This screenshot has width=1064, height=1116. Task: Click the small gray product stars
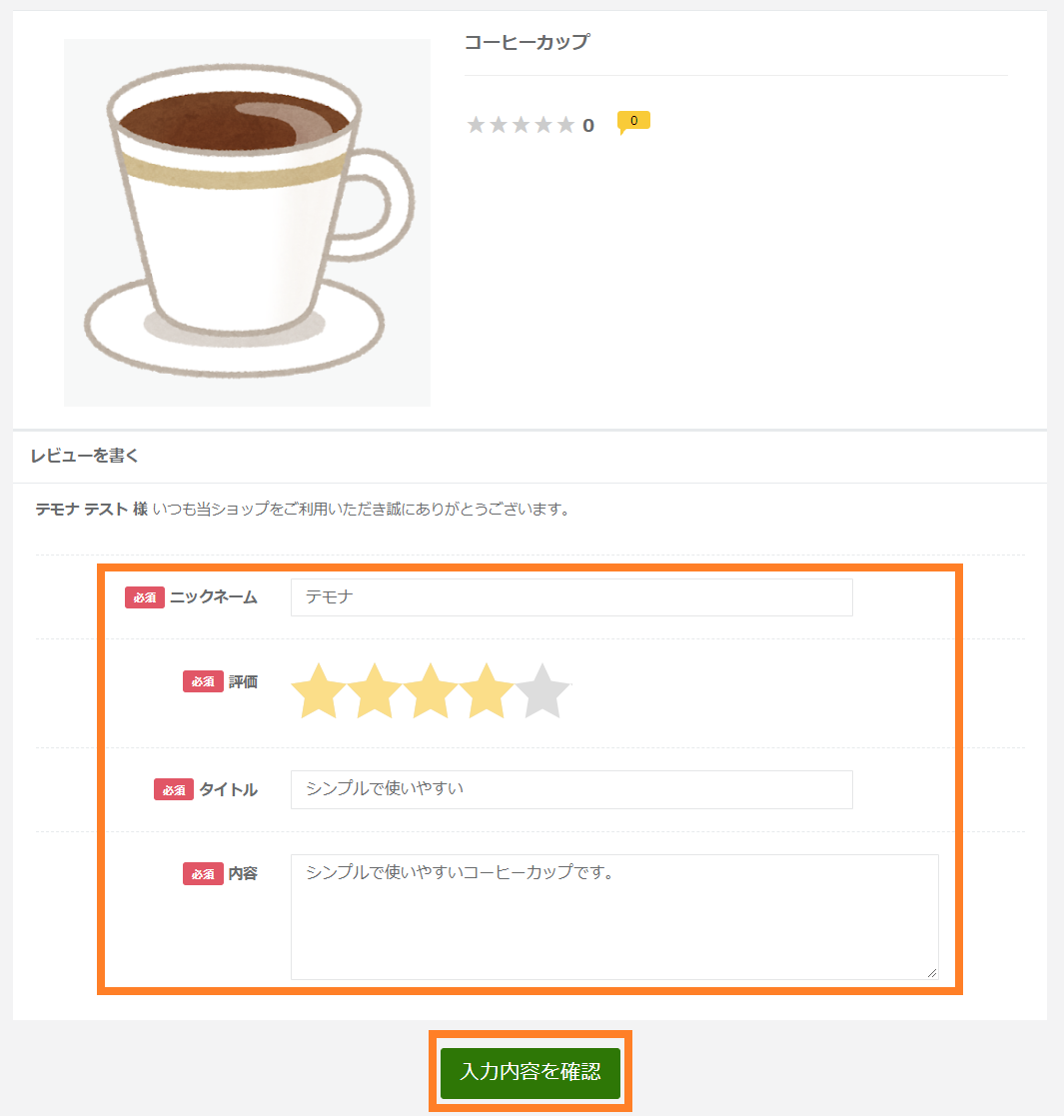[x=521, y=125]
